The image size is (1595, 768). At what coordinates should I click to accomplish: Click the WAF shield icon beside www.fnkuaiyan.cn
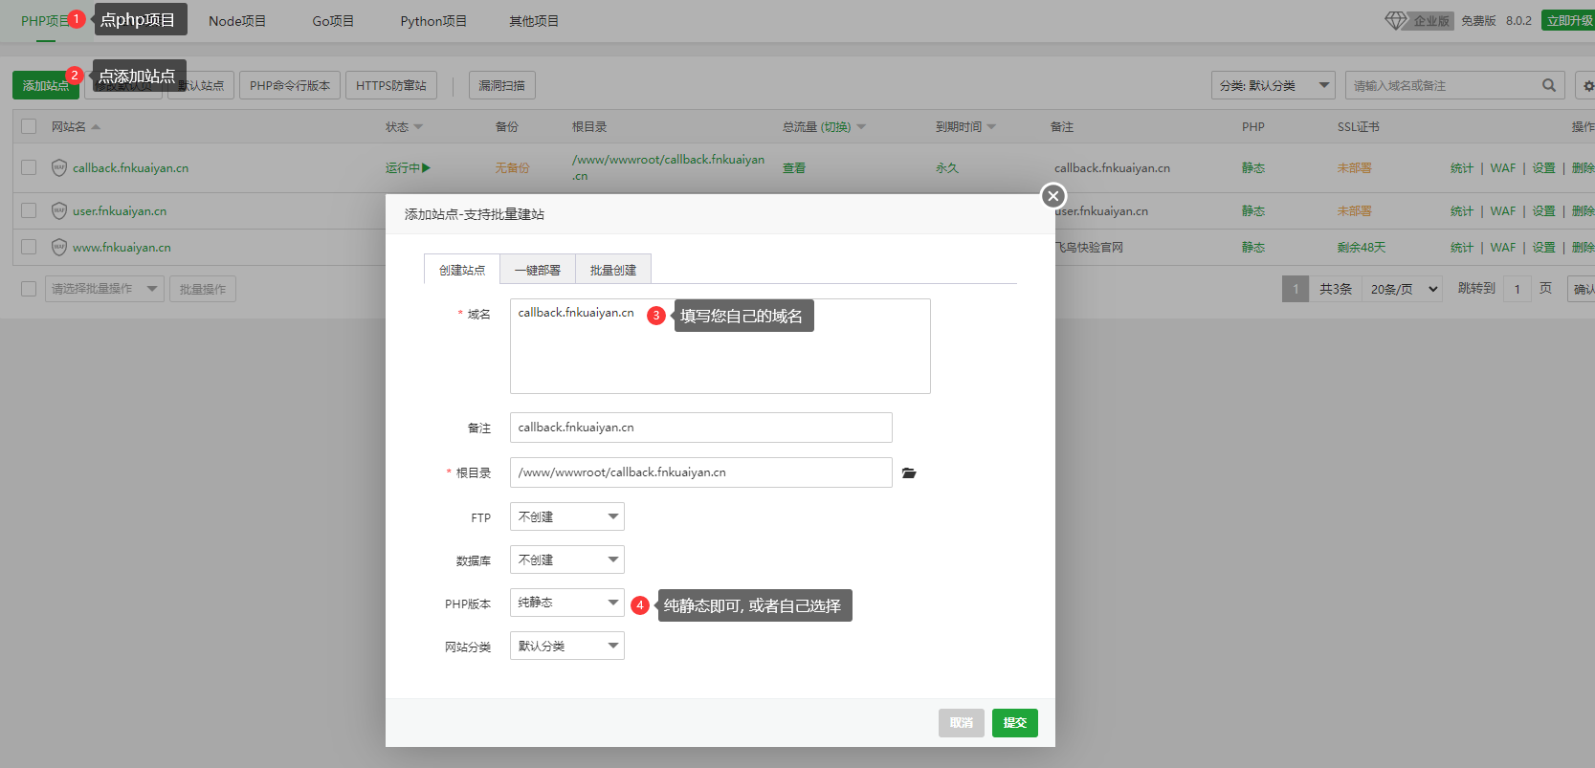click(59, 248)
